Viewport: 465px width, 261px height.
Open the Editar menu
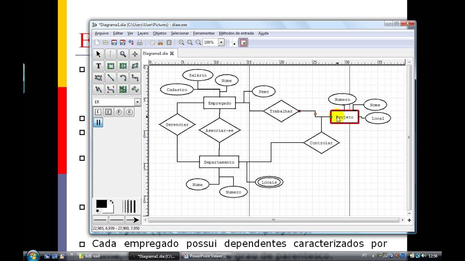[x=118, y=33]
